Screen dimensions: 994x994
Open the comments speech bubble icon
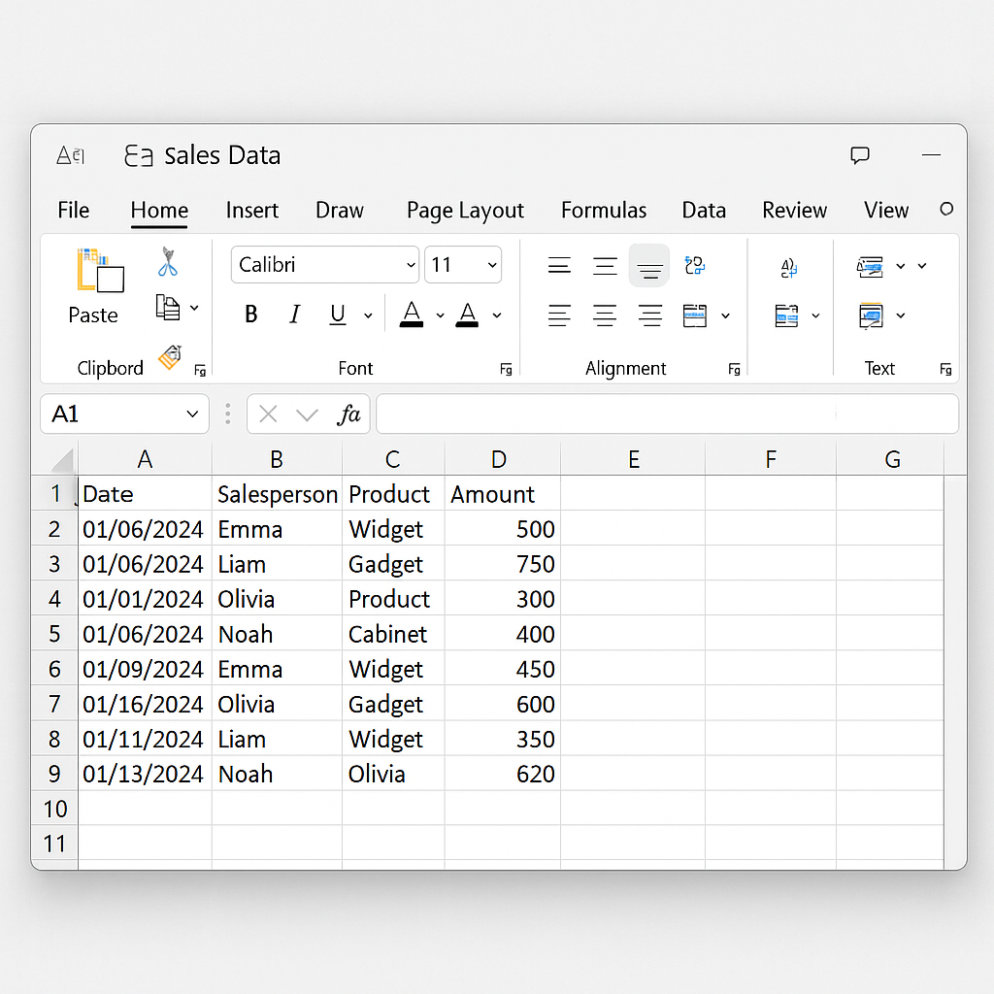859,155
